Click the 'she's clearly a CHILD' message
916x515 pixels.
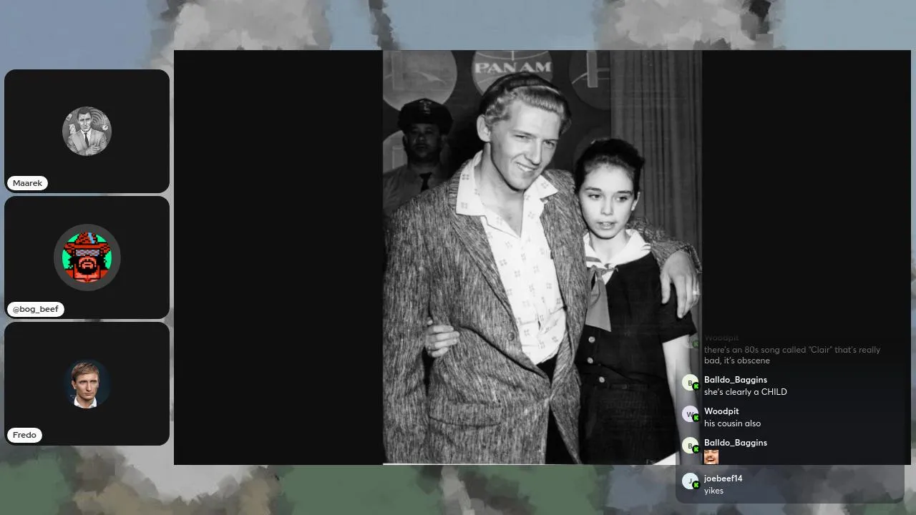[746, 392]
